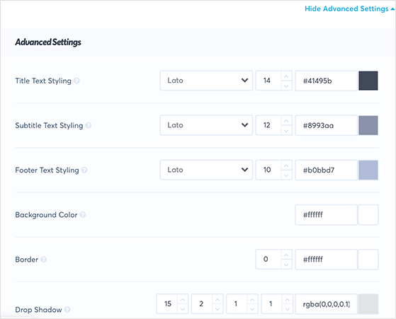The image size is (396, 319).
Task: Open Title text color swatch #41495b
Action: pyautogui.click(x=368, y=81)
